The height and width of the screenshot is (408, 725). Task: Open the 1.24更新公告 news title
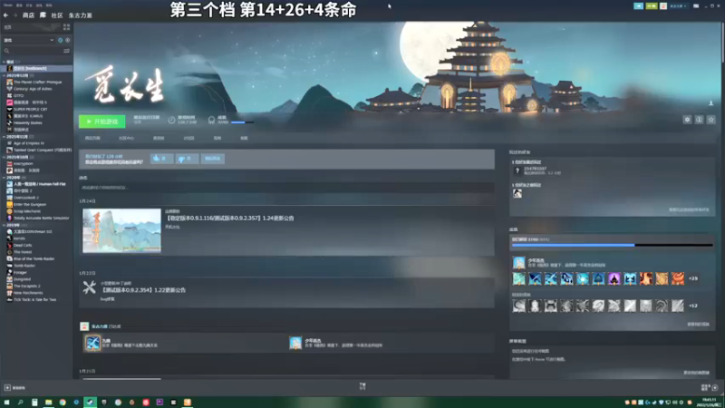click(x=230, y=219)
